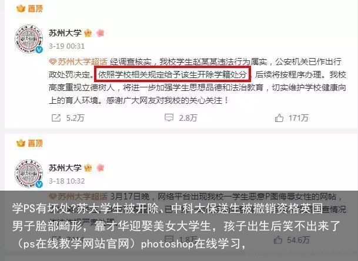Click the crown pinned icon atop first post
Image resolution: width=358 pixels, height=261 pixels.
coord(21,9)
